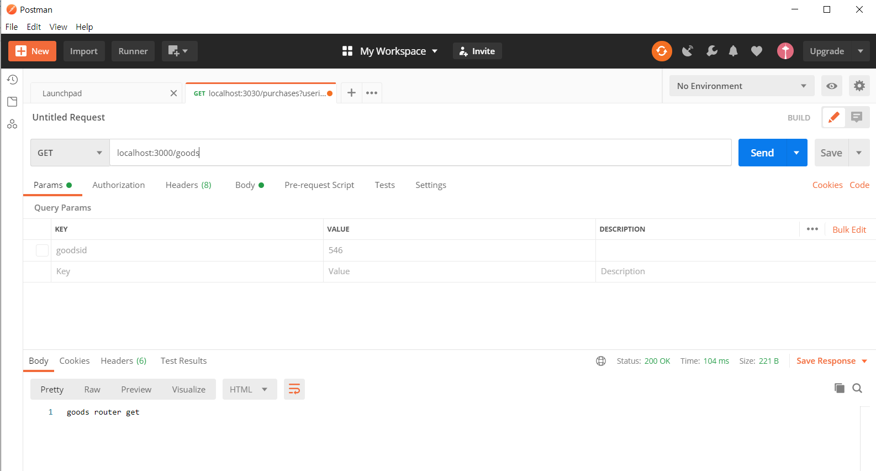Open the History sidebar icon
876x471 pixels.
pyautogui.click(x=12, y=80)
